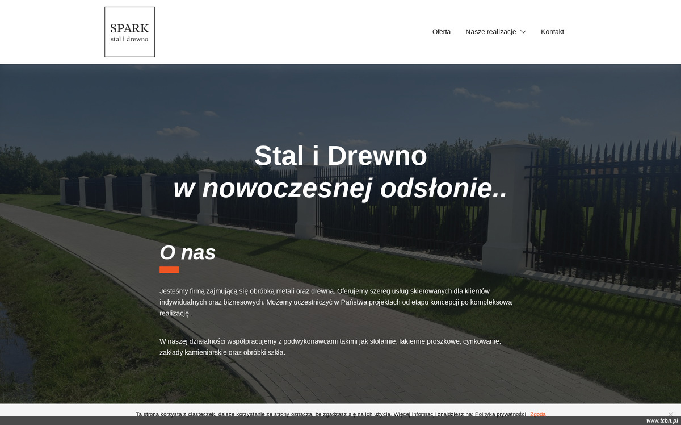681x425 pixels.
Task: Click the SPARK stal i drewno logo
Action: [129, 32]
